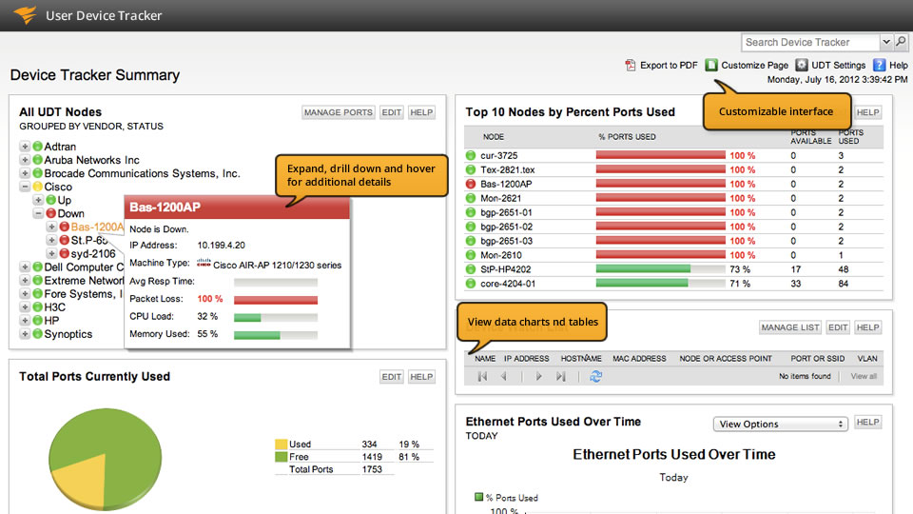Open the UDT Settings link

click(x=839, y=66)
